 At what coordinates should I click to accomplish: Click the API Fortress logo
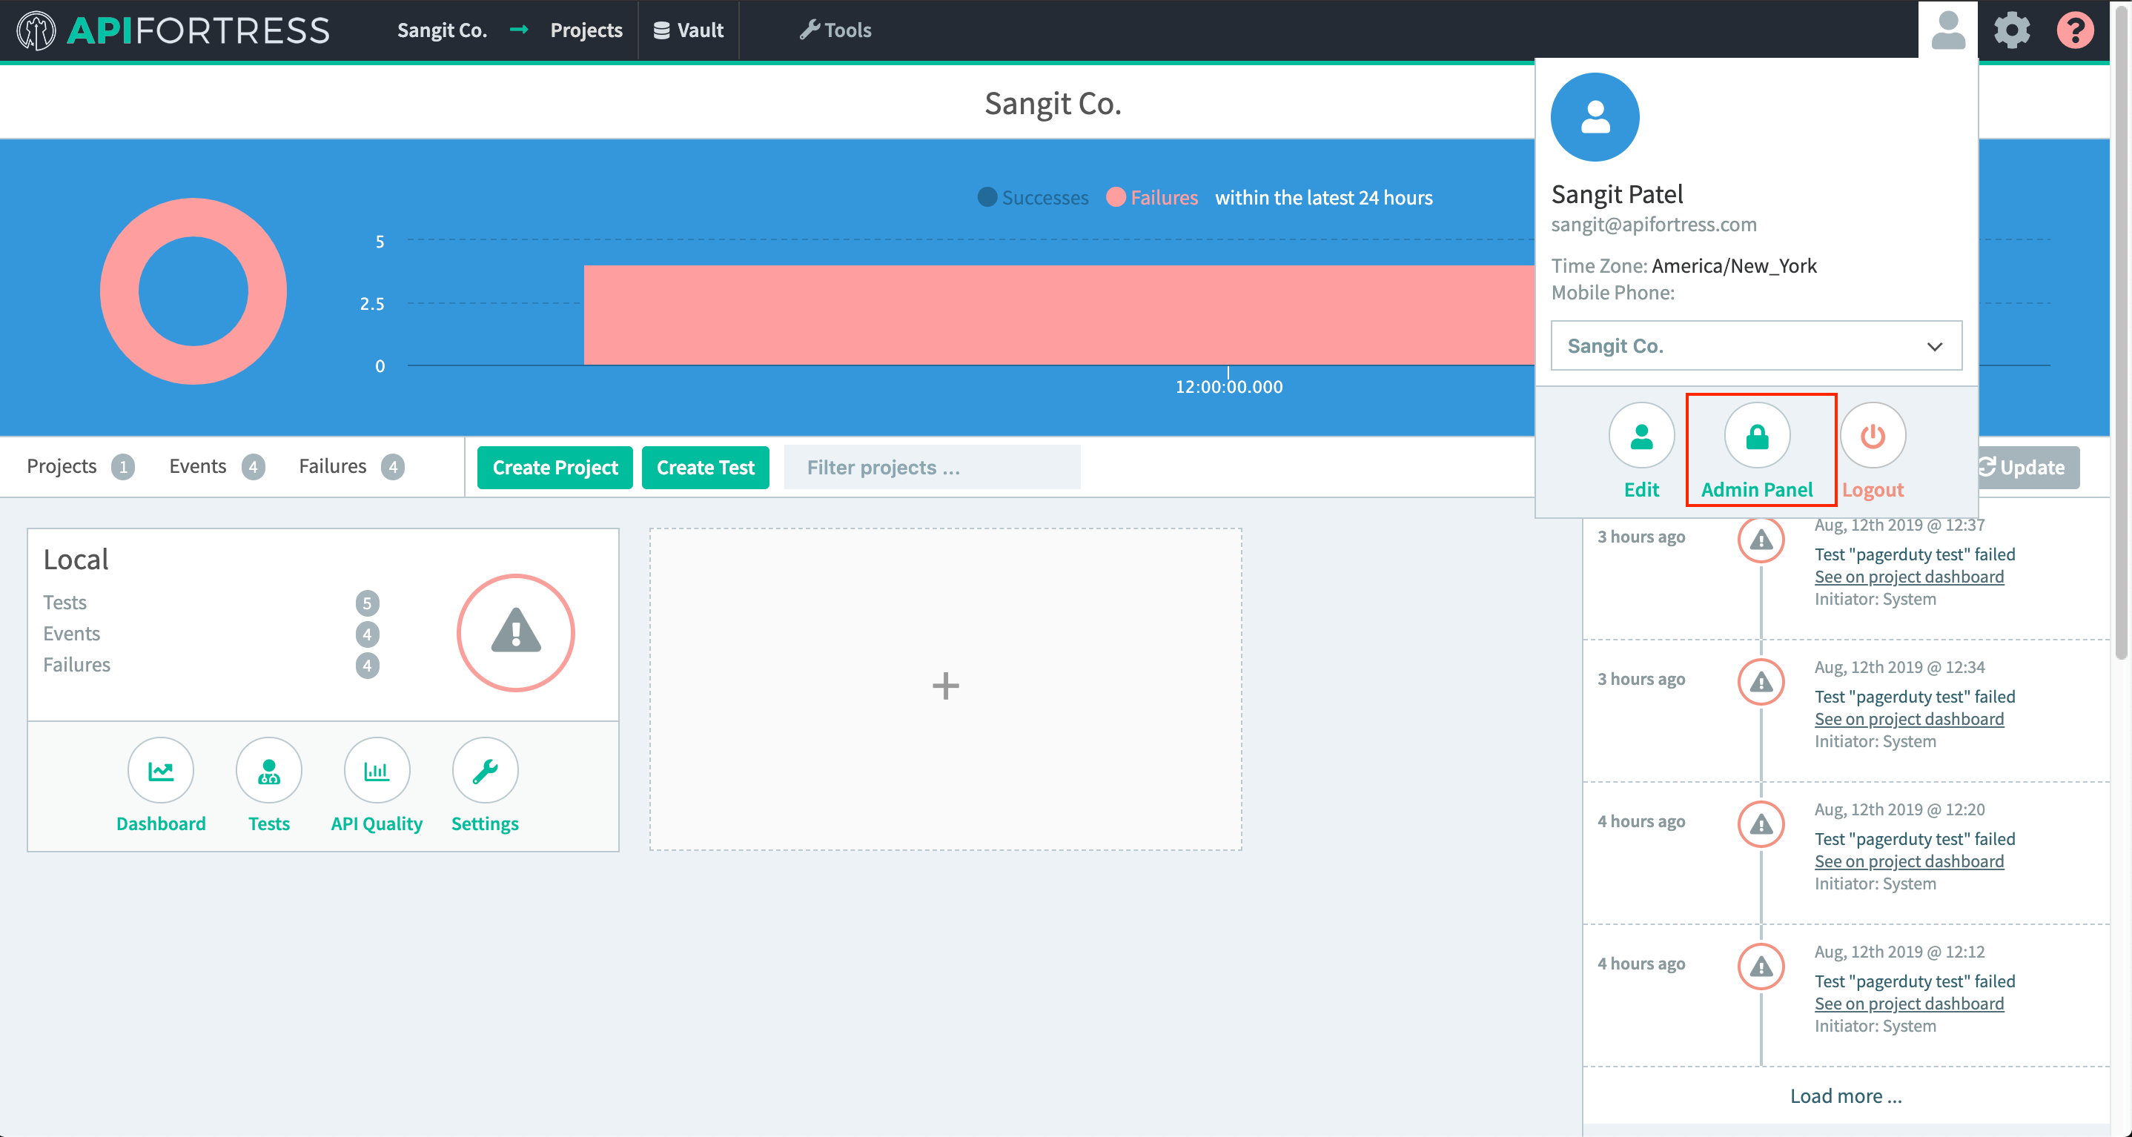(x=170, y=30)
